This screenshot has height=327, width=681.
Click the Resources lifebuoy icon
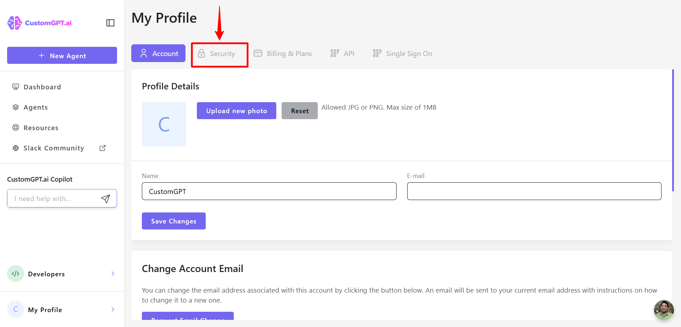pos(16,128)
